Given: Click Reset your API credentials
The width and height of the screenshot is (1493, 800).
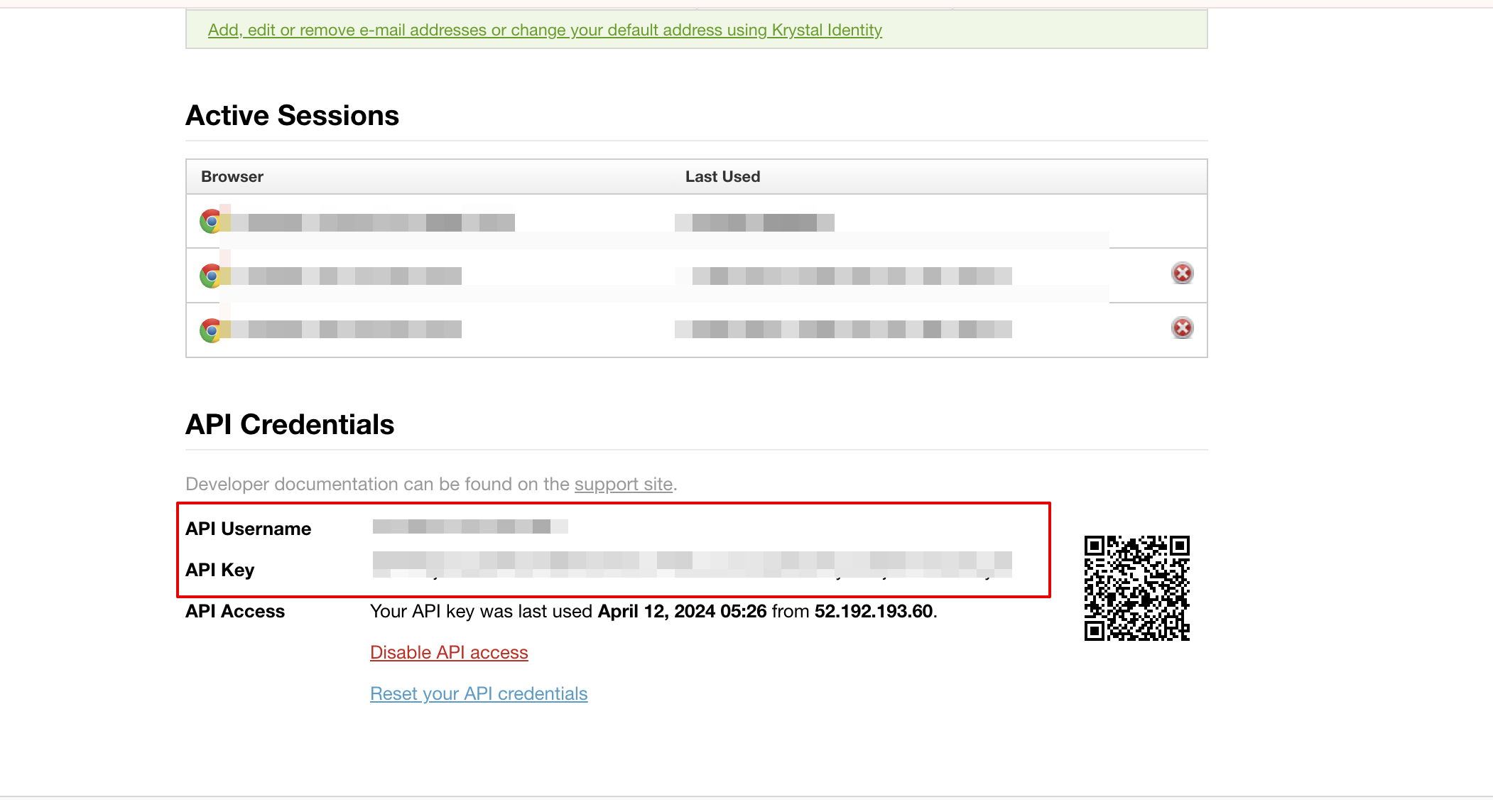Looking at the screenshot, I should [479, 693].
